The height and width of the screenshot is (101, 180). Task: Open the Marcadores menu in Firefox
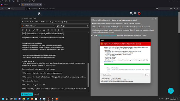click(x=20, y=1)
